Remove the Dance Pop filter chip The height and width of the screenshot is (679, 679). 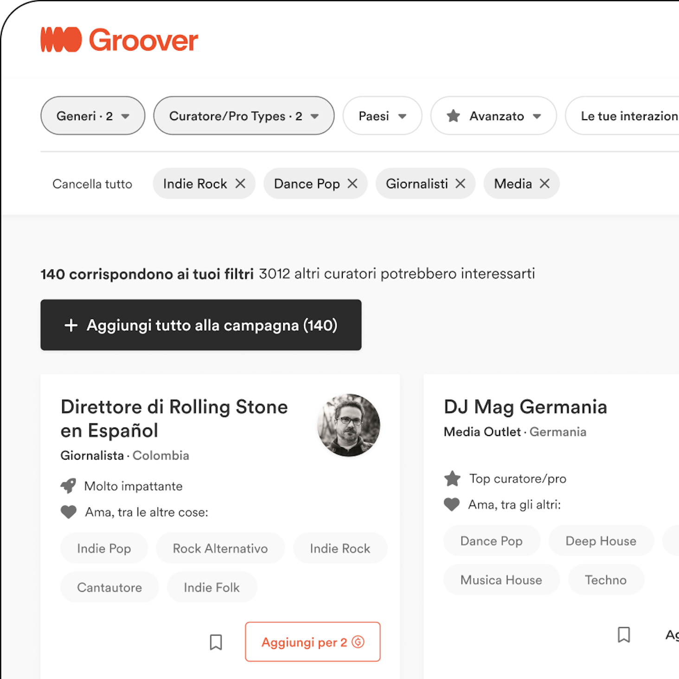352,184
